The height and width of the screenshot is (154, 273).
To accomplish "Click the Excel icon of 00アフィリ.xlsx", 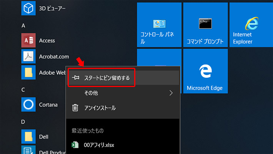I will (x=75, y=145).
